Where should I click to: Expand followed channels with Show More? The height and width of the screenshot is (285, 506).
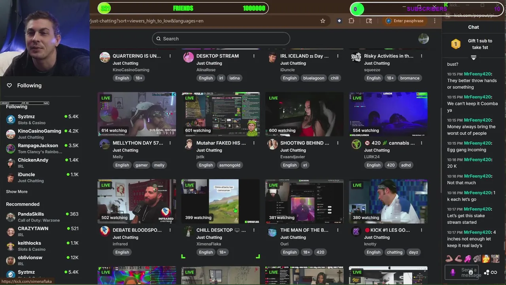pos(17,192)
